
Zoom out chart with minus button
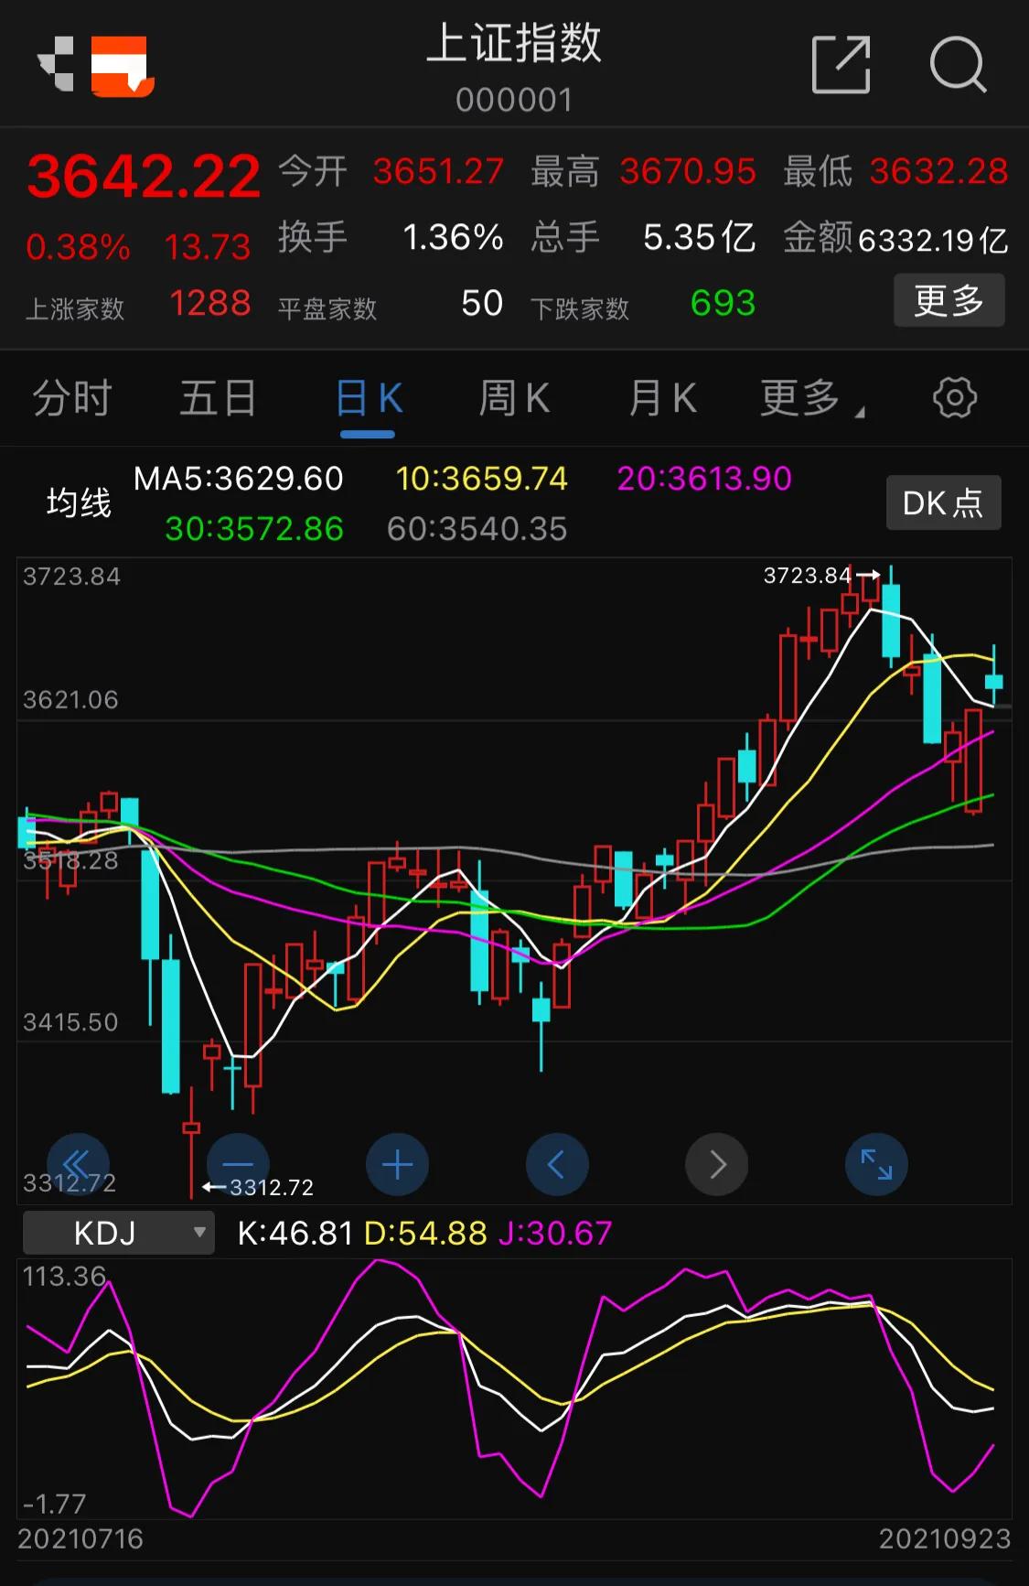coord(238,1164)
